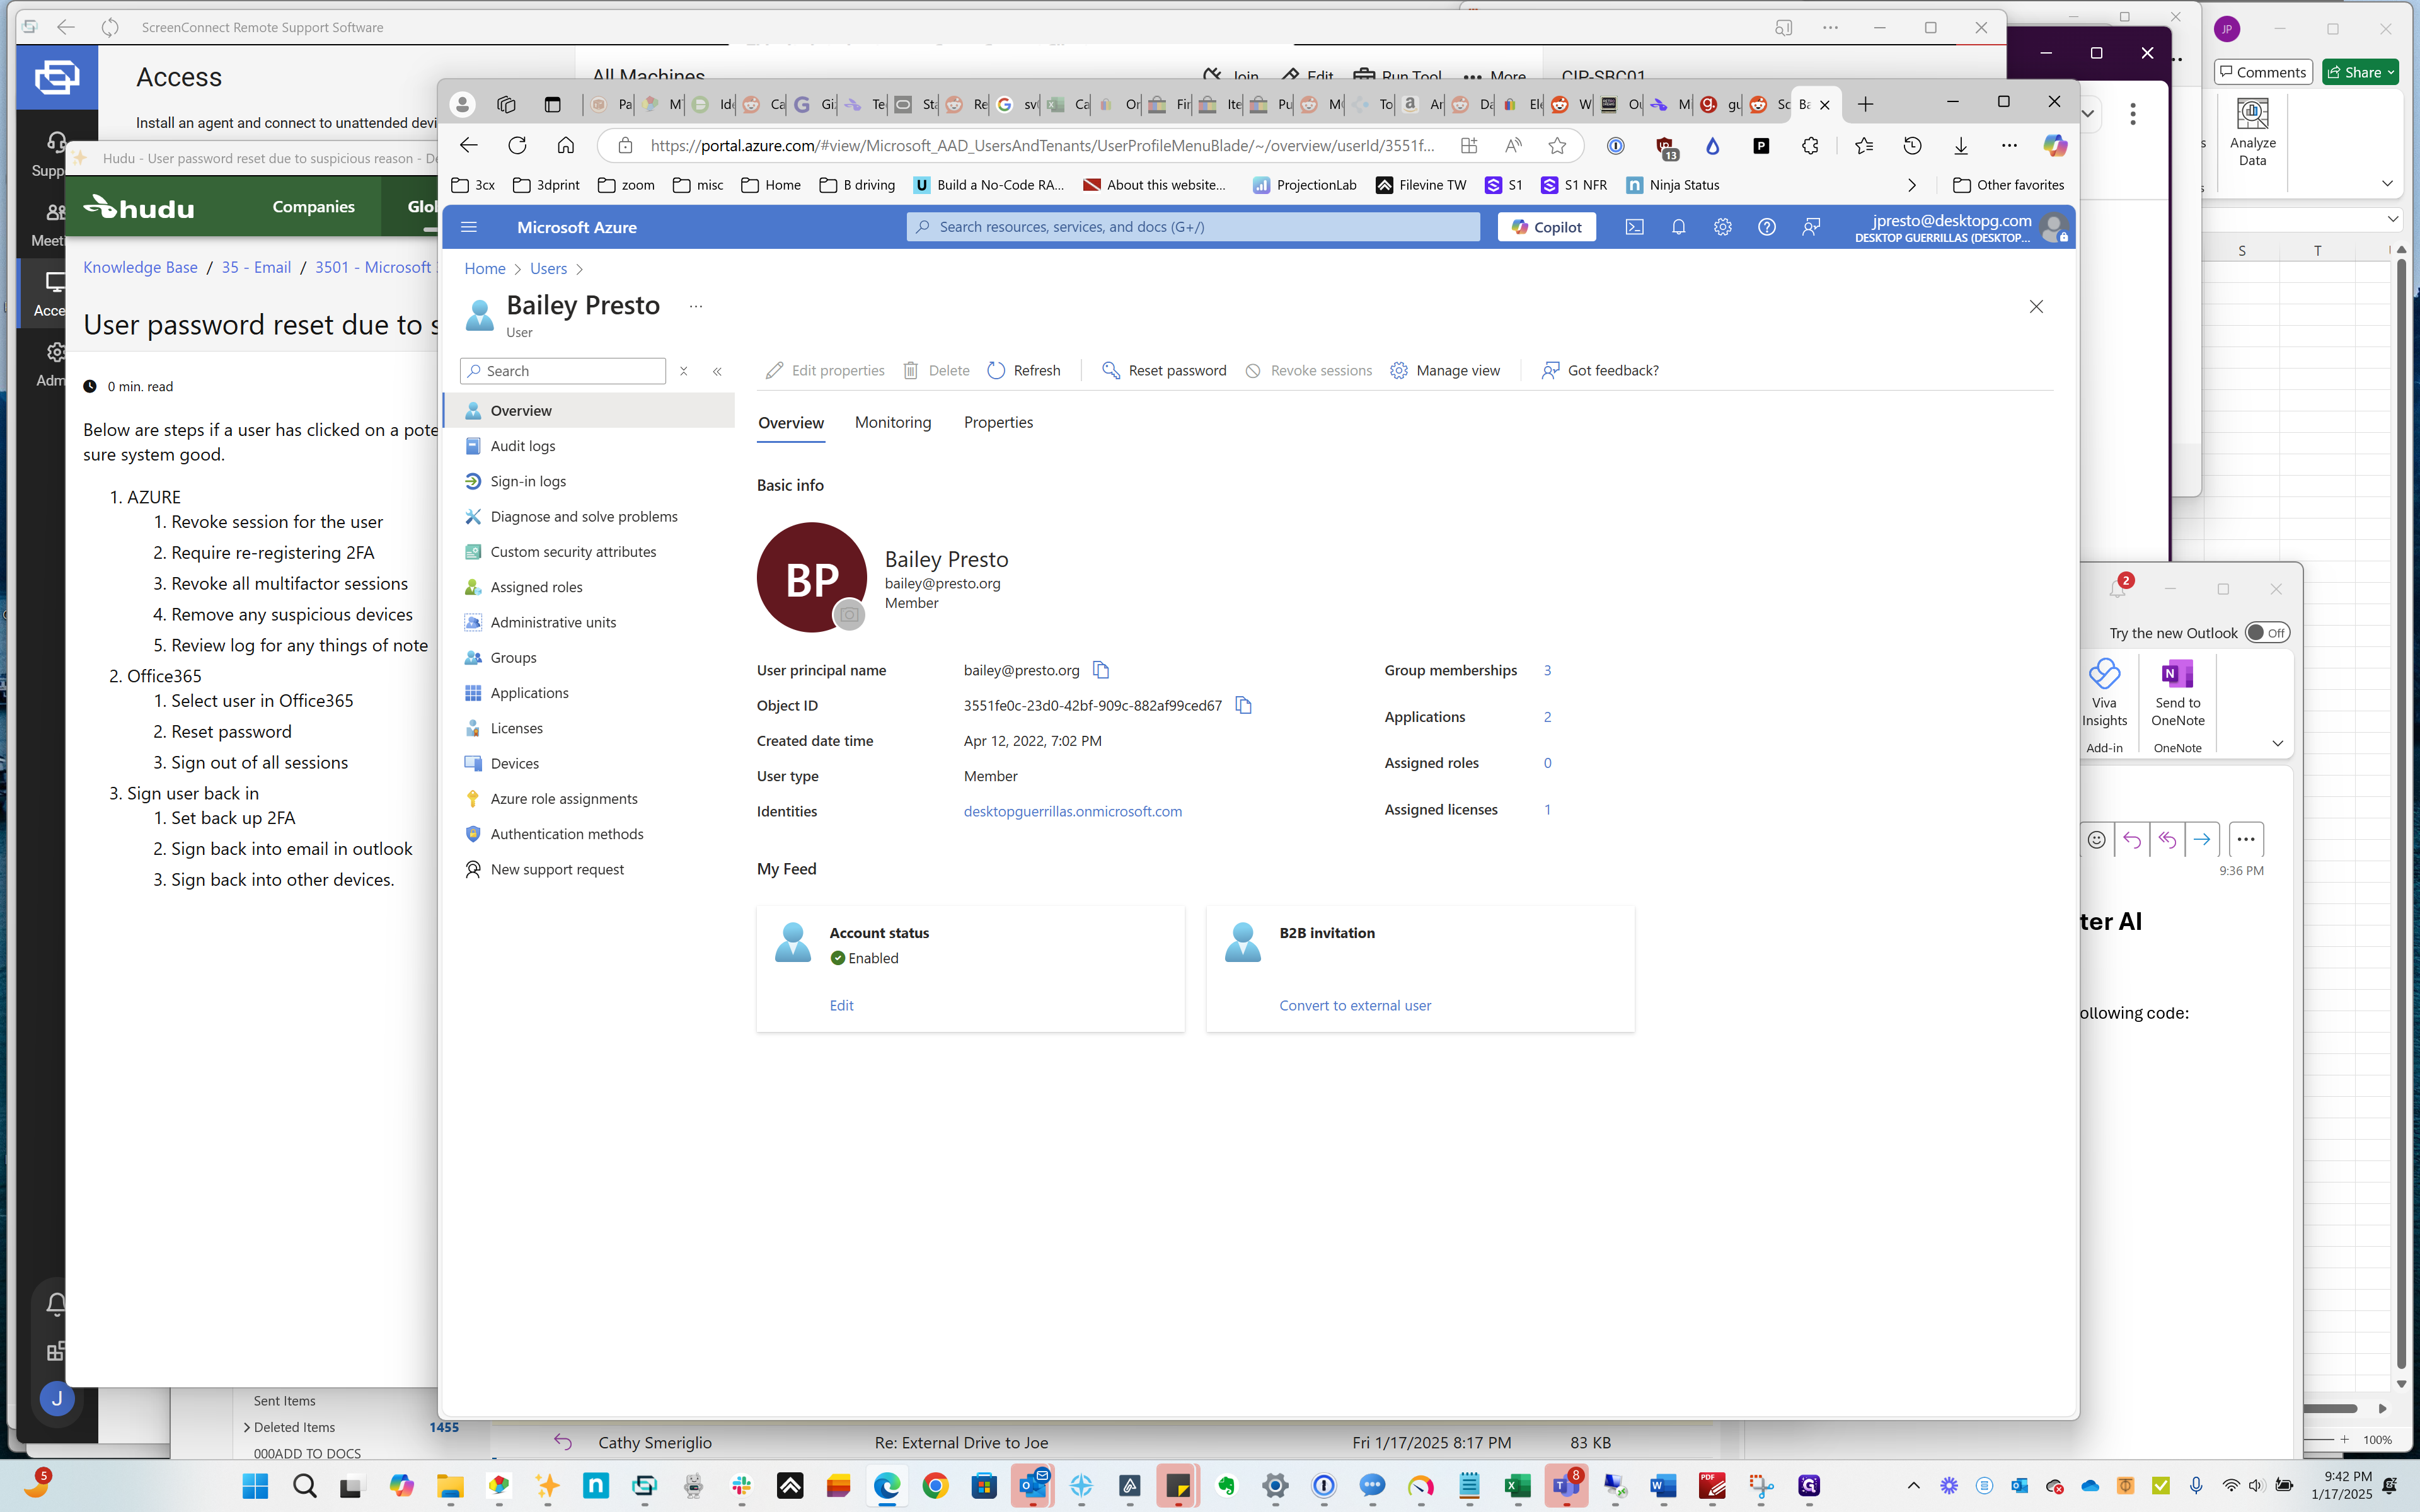Open desktopguerrillas.onmicrosoft.com identity link
Image resolution: width=2420 pixels, height=1512 pixels.
1072,811
